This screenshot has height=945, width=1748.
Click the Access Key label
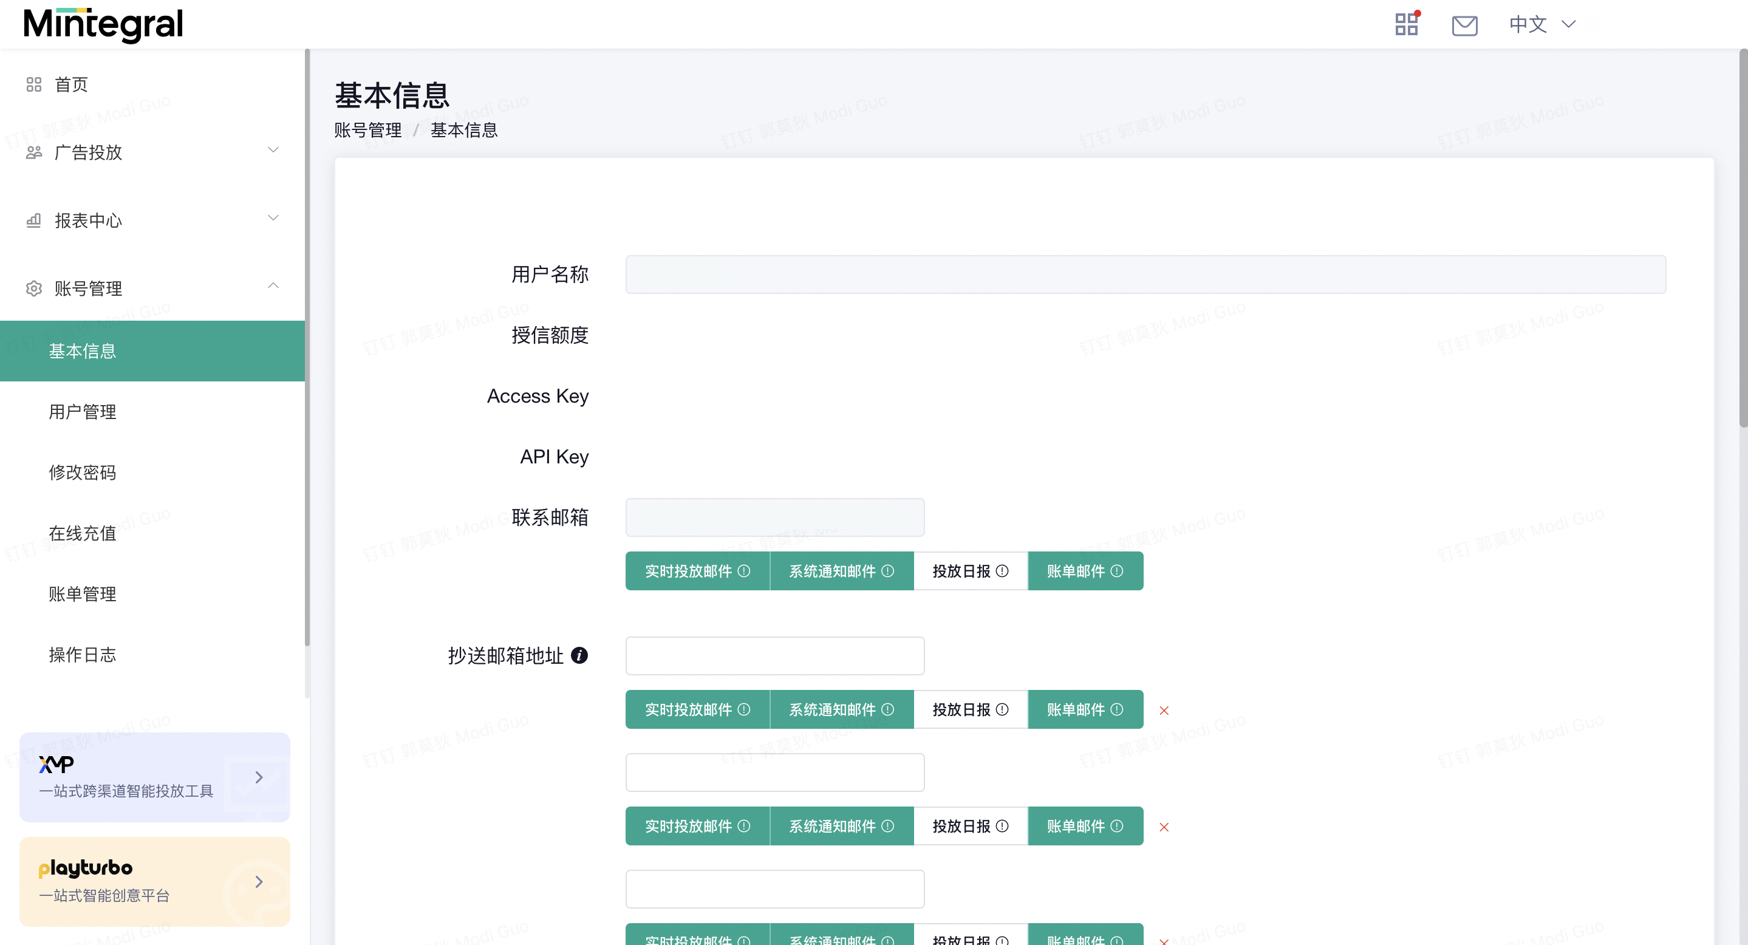click(x=538, y=396)
